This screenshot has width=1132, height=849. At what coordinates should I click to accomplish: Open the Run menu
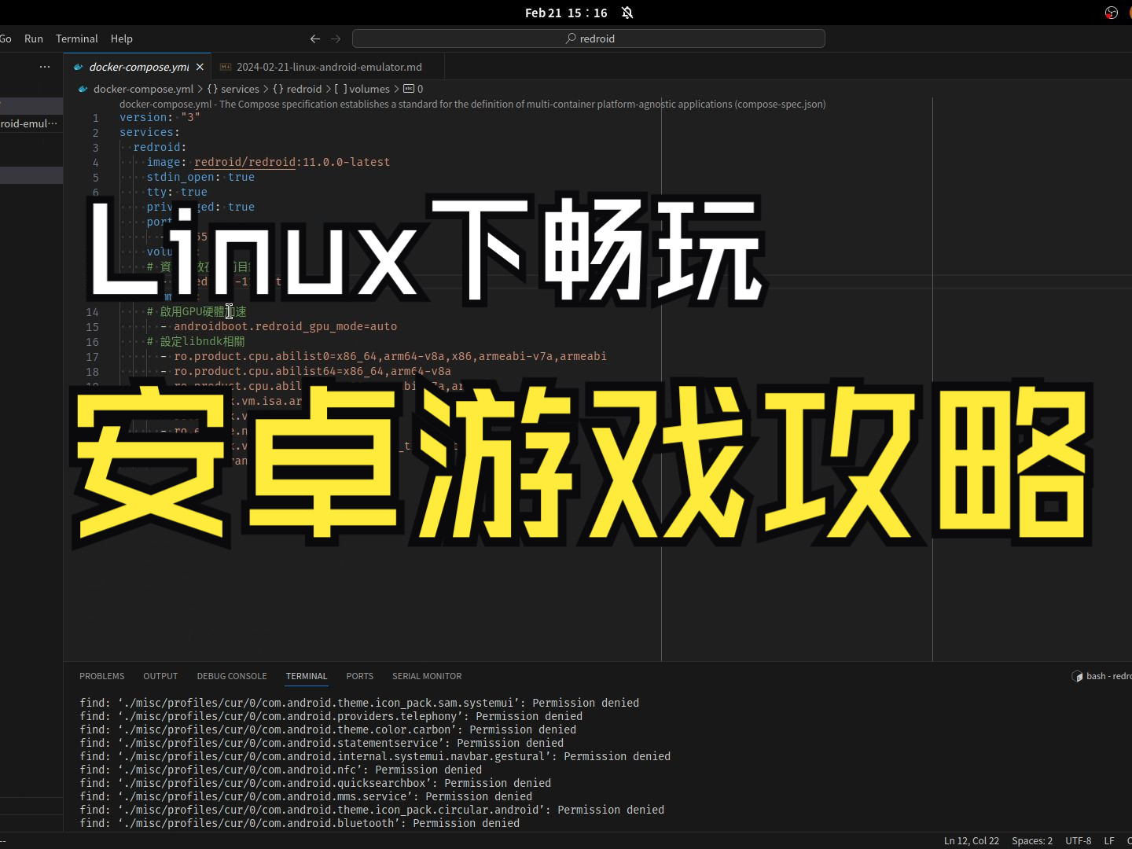click(x=34, y=39)
